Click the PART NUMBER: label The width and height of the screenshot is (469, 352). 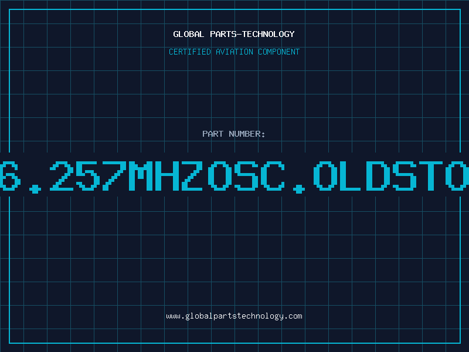(234, 134)
